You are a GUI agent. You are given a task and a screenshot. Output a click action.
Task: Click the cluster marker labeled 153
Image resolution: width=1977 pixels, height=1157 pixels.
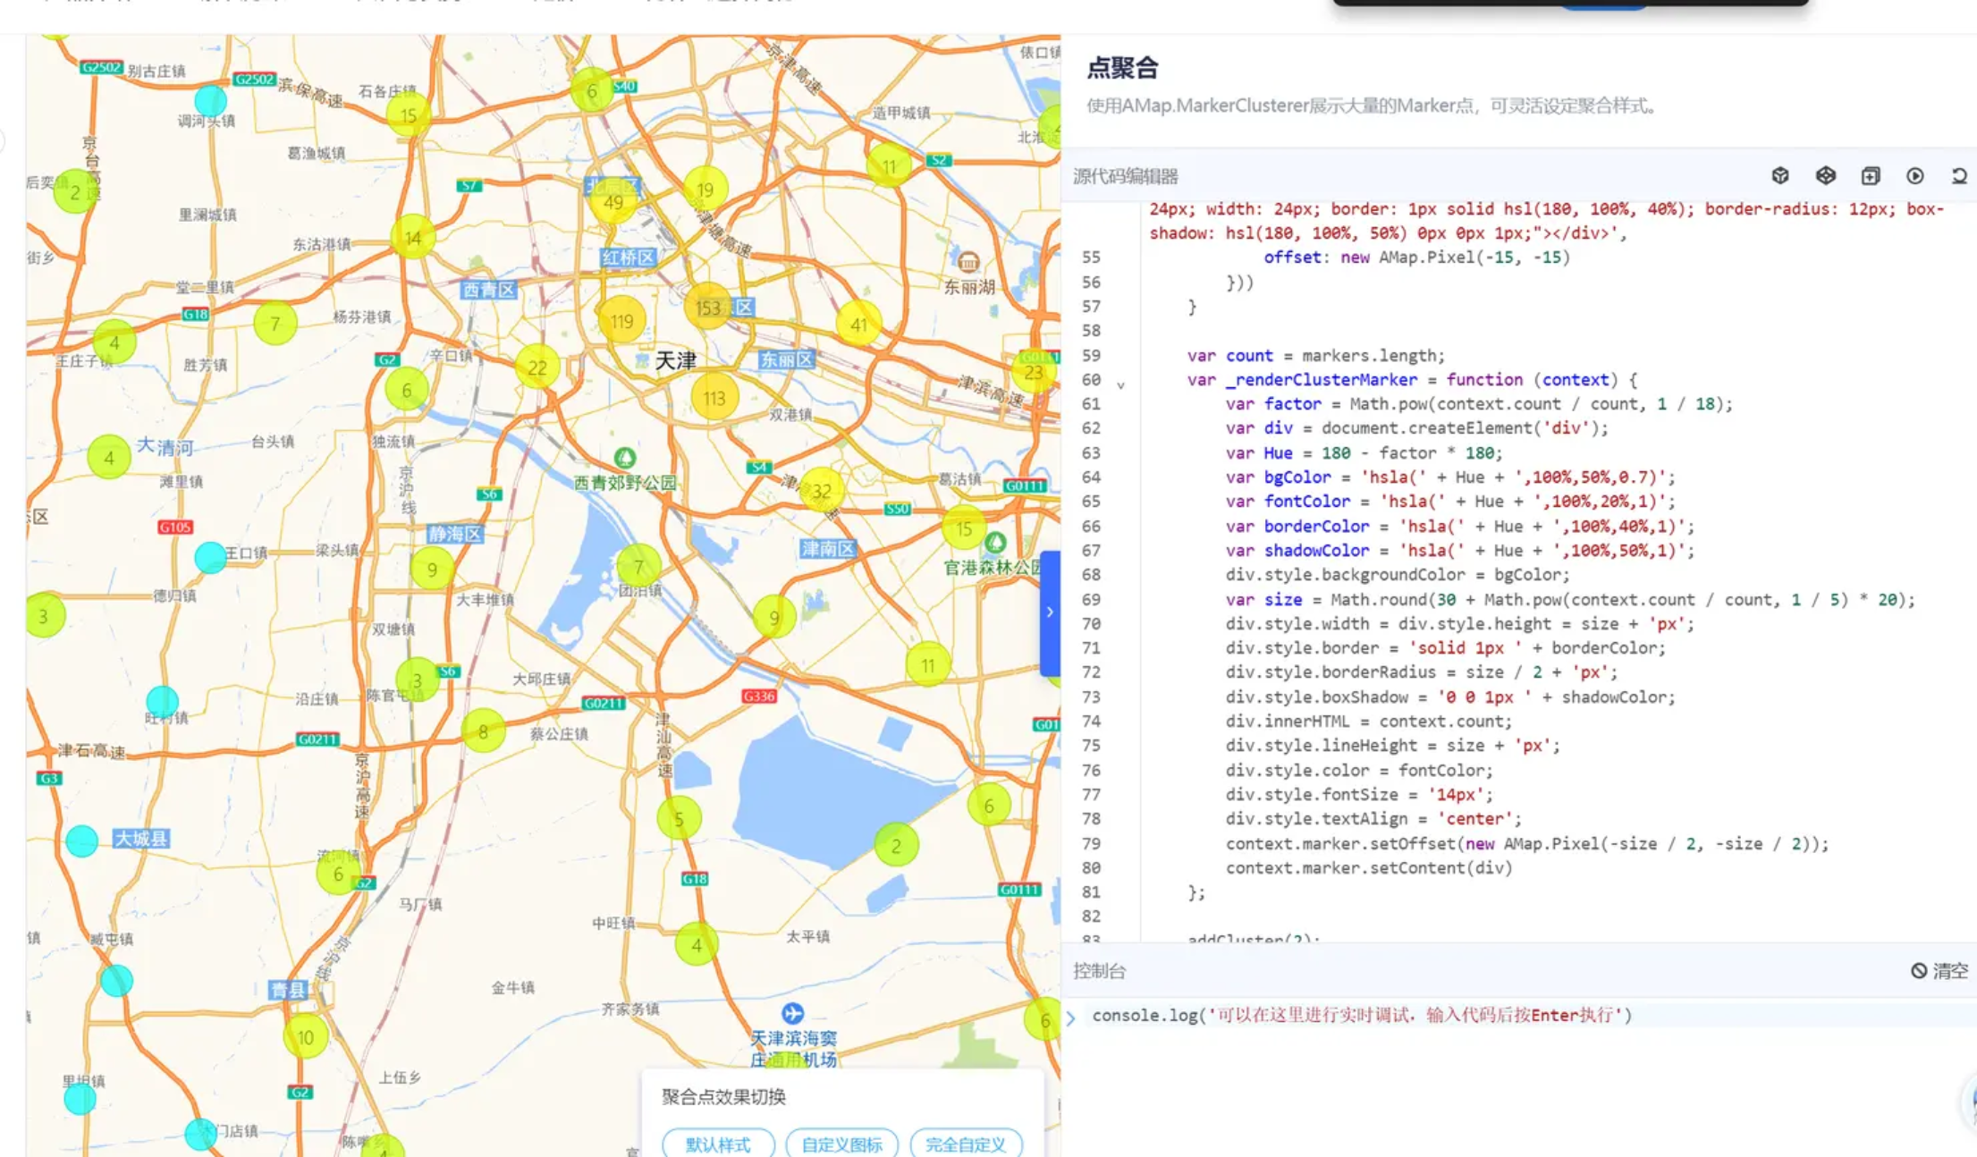708,307
